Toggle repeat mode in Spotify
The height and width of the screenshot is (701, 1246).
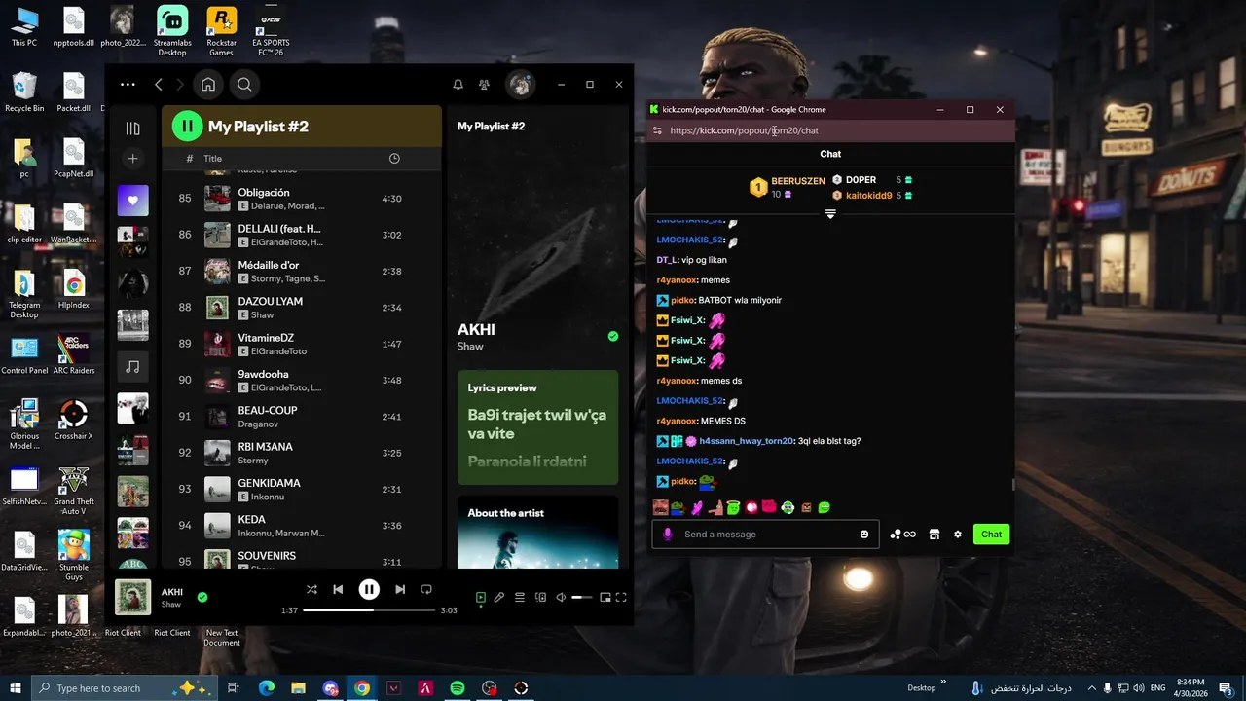tap(426, 589)
